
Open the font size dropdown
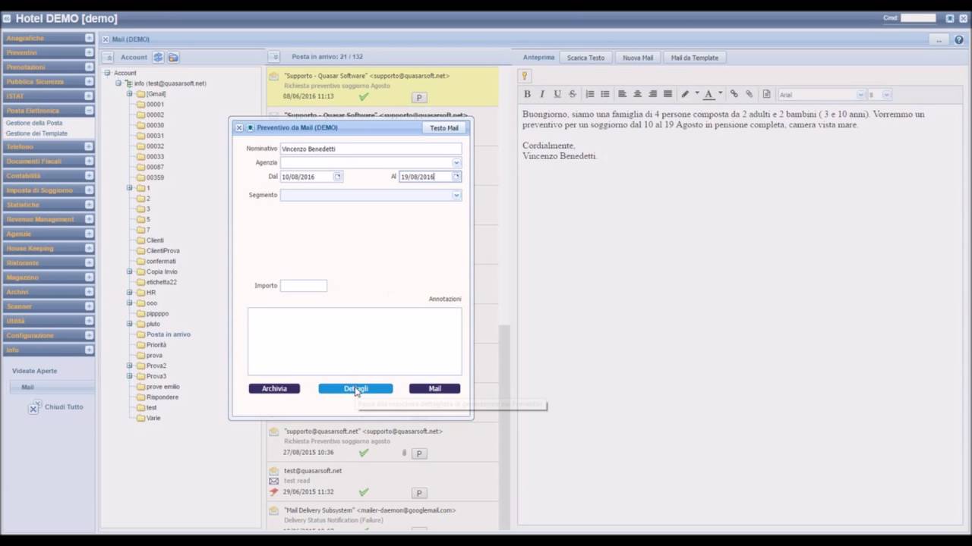coord(886,95)
